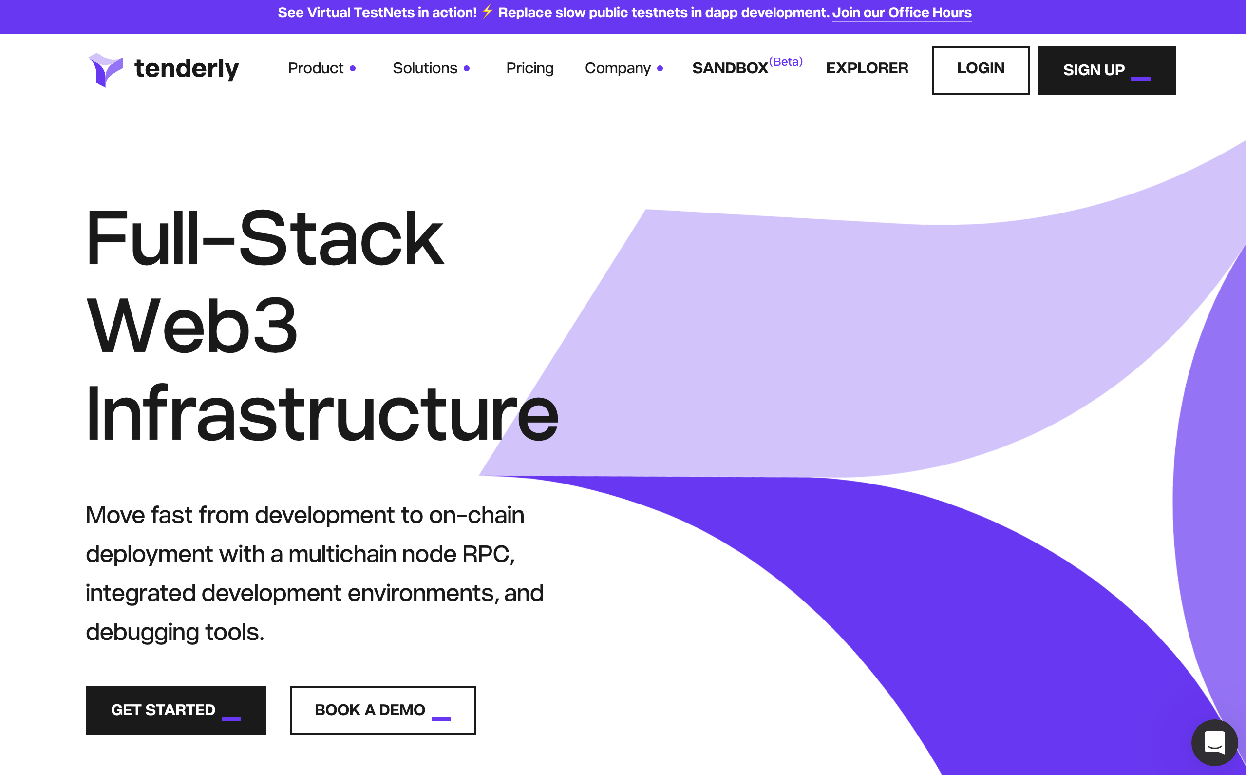The height and width of the screenshot is (775, 1246).
Task: Expand the Solutions dropdown menu
Action: (425, 68)
